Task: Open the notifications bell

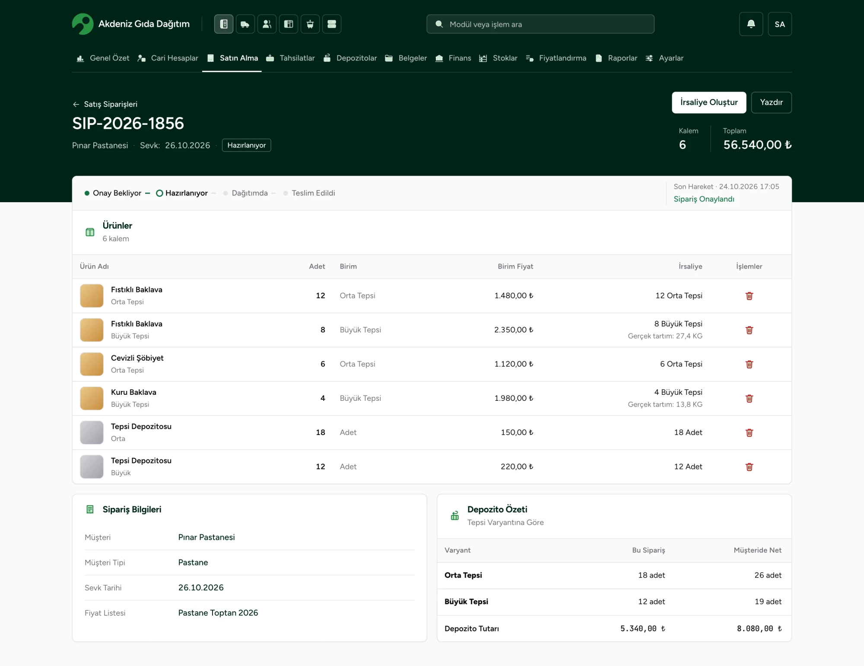Action: tap(751, 24)
